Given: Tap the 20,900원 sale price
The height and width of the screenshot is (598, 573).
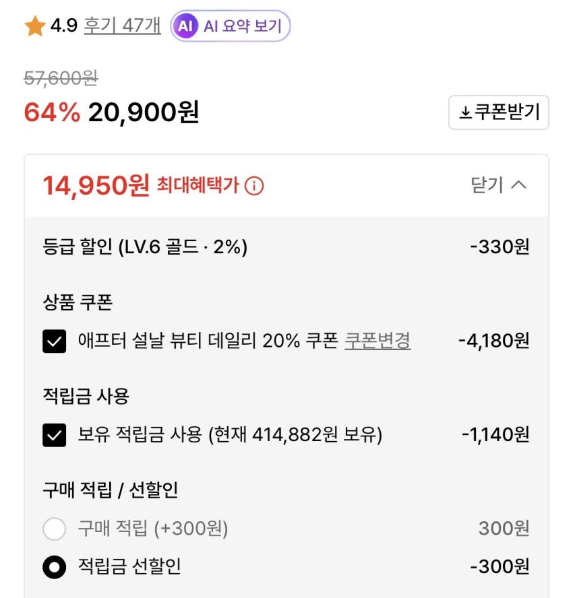Looking at the screenshot, I should [x=144, y=112].
